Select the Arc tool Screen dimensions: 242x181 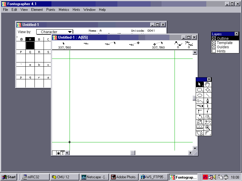[208, 133]
